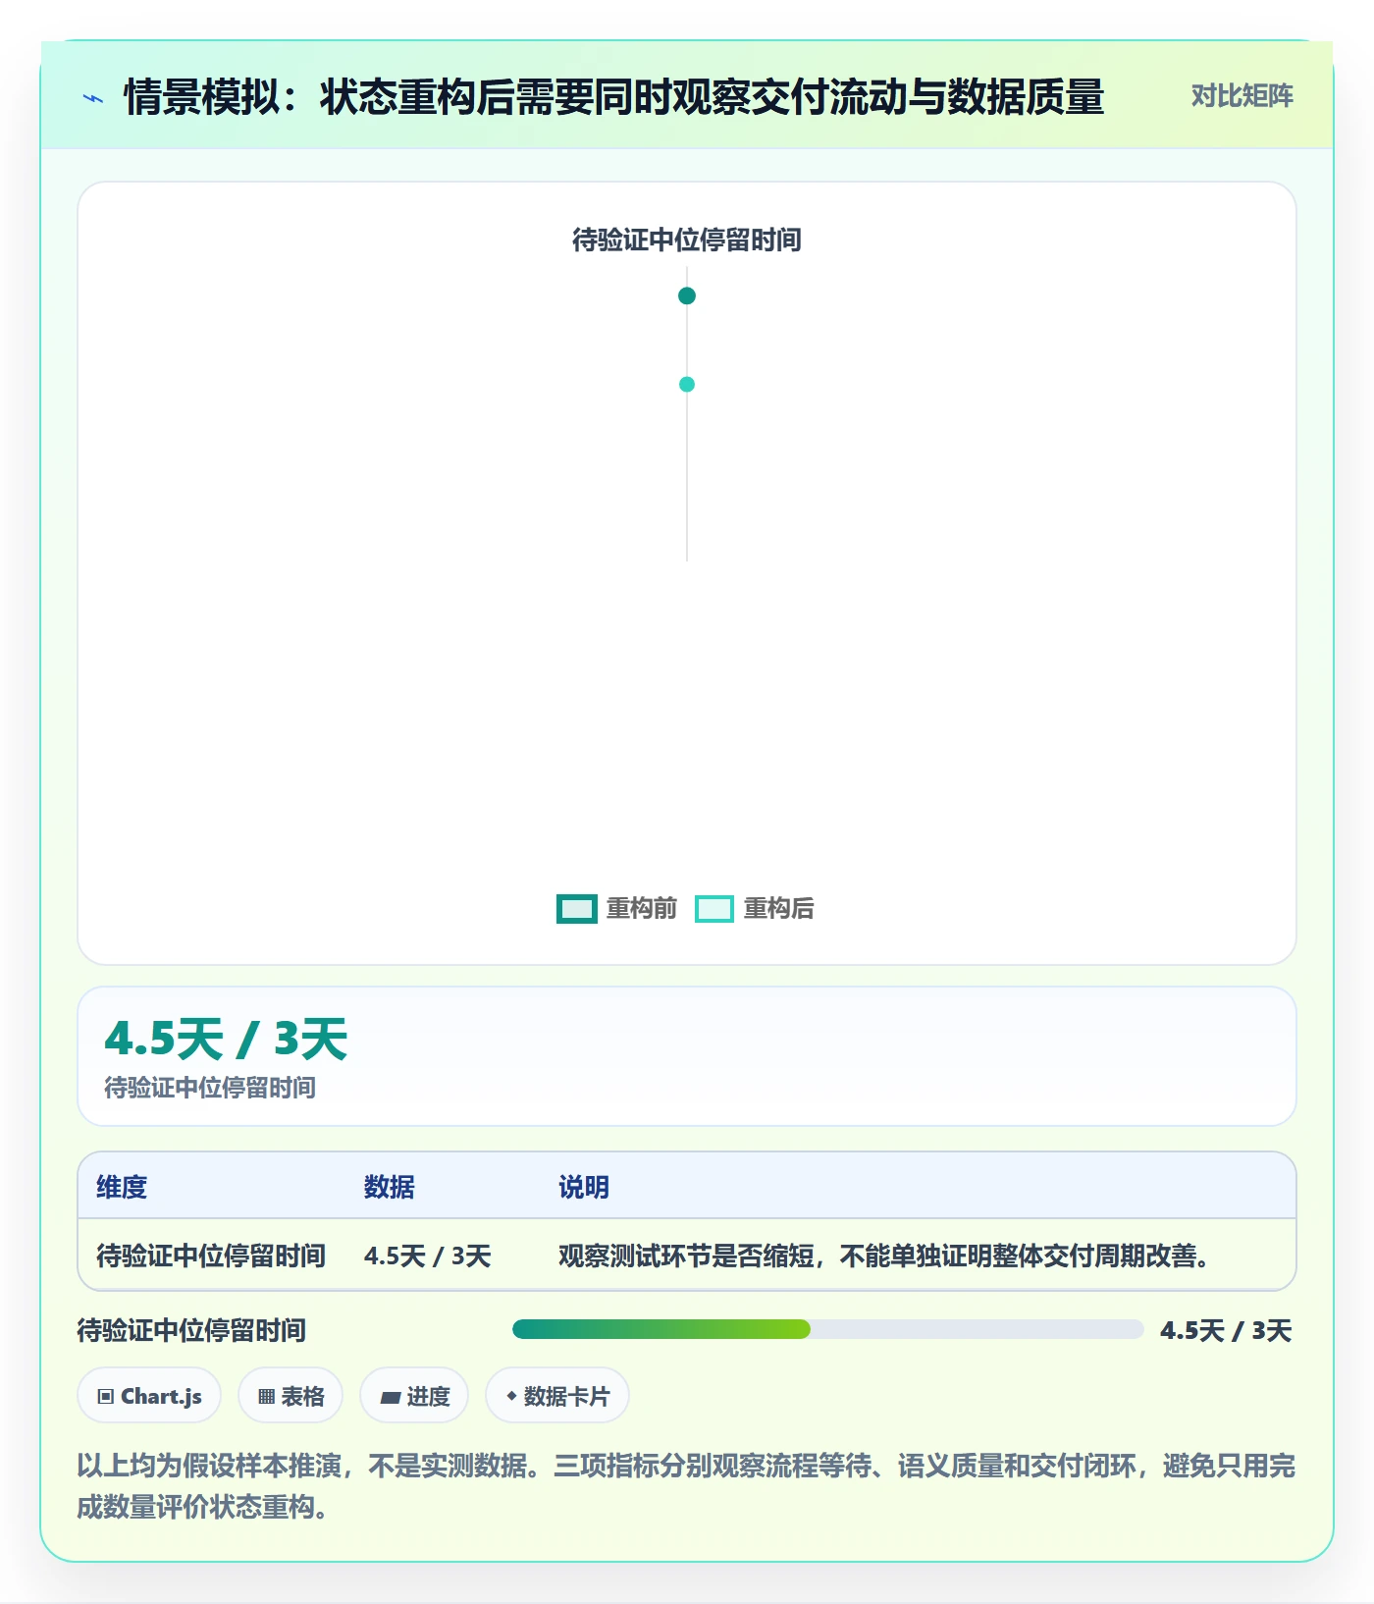Viewport: 1374px width, 1604px height.
Task: Click the 4.5天 / 3天 data card value
Action: pyautogui.click(x=226, y=1039)
